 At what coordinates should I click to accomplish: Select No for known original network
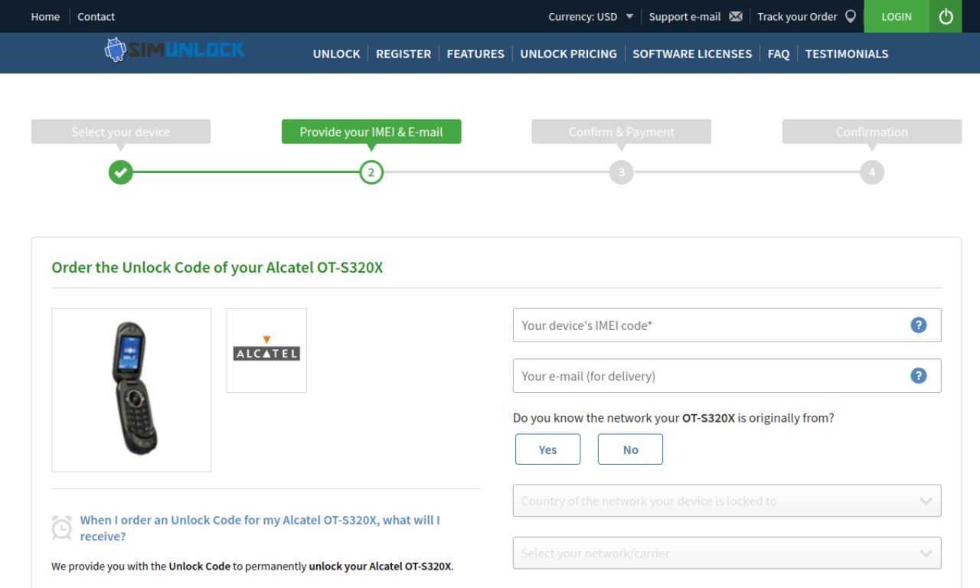coord(630,449)
